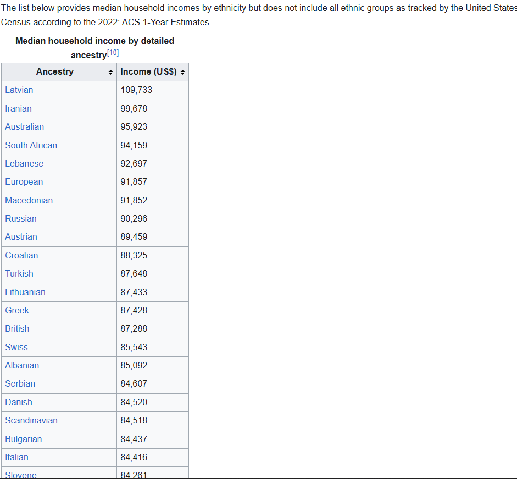Open the Croatian ancestry link
The image size is (517, 479).
coord(21,255)
